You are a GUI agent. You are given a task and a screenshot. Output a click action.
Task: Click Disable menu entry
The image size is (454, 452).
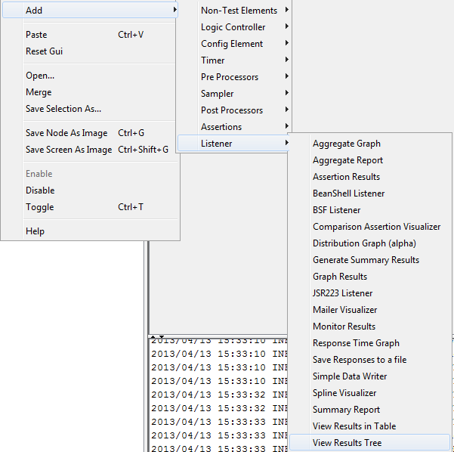click(x=40, y=190)
